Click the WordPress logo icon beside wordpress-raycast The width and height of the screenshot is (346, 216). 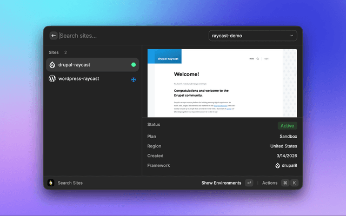pos(52,79)
